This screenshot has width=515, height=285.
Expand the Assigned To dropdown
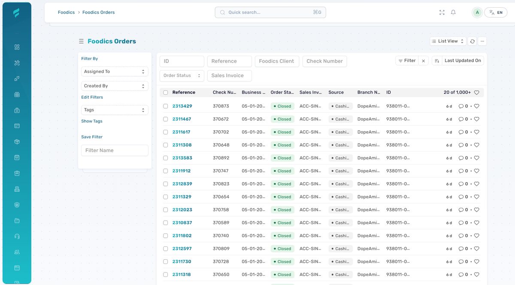pos(115,72)
